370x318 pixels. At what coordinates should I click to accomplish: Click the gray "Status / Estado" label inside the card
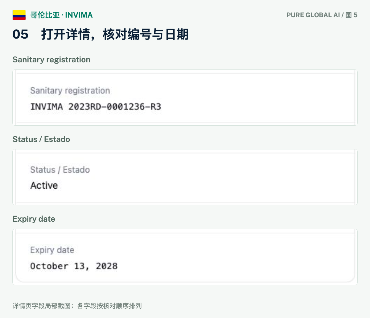tap(60, 170)
